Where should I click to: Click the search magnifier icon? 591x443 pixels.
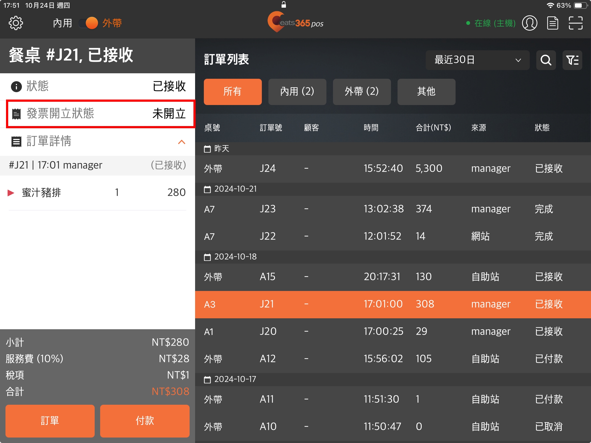(x=546, y=60)
